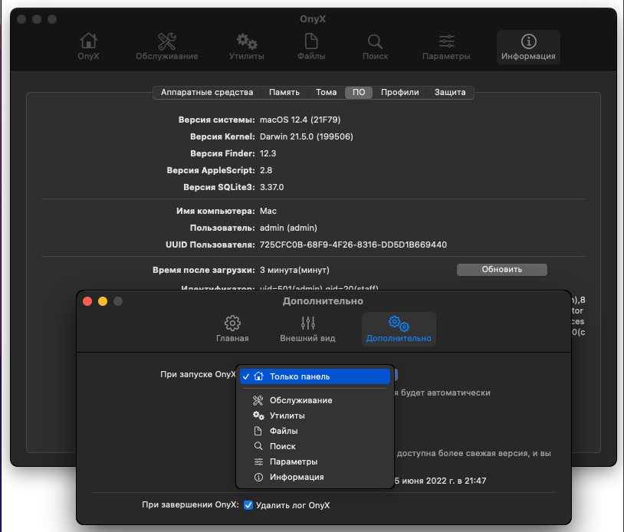The image size is (624, 532).
Task: Click the Finder version 12.3 value
Action: tap(268, 153)
